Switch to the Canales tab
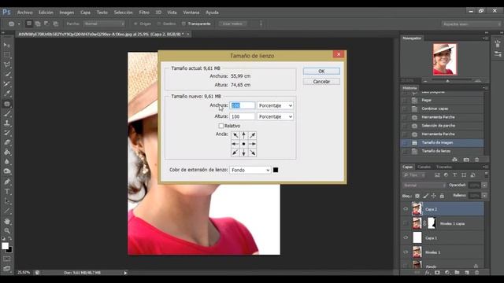This screenshot has width=504, height=283. [424, 167]
